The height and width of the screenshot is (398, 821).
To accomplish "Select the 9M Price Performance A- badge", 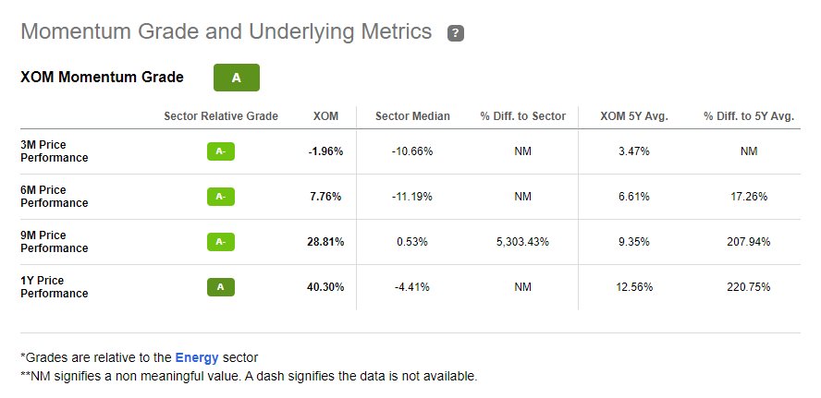I will (220, 242).
